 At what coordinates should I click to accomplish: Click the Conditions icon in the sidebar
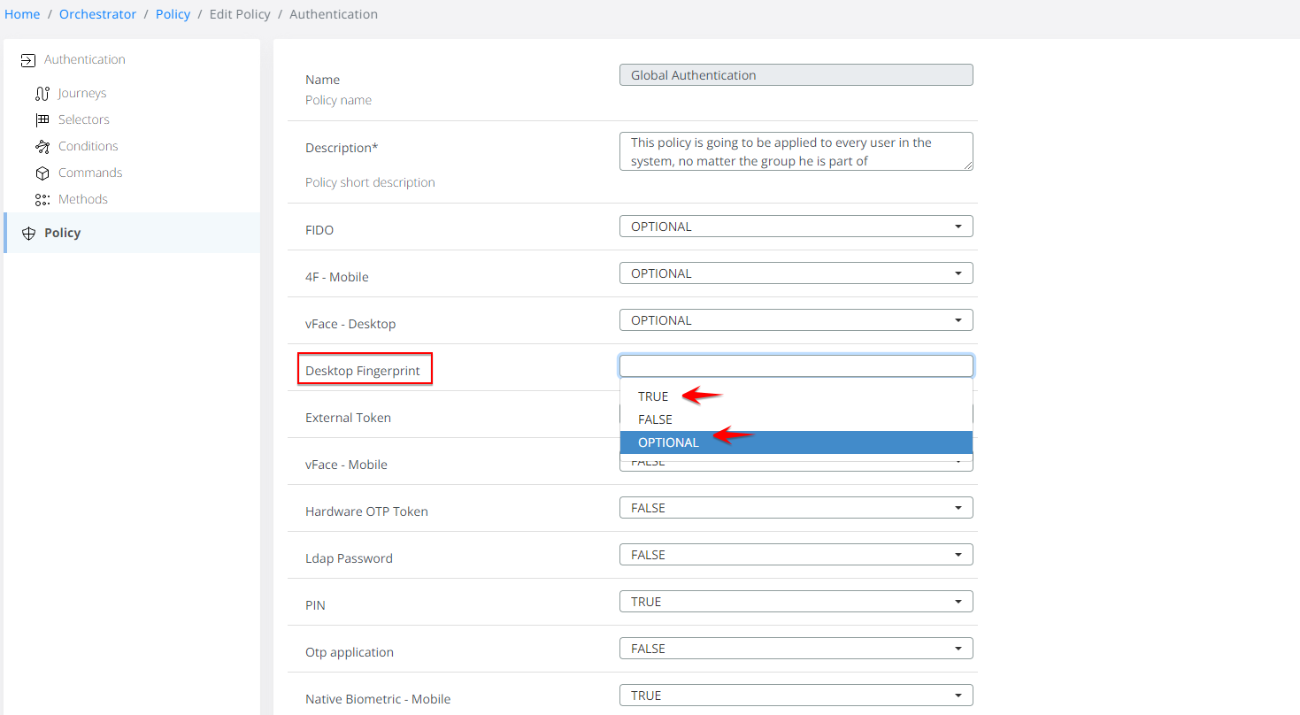coord(42,147)
